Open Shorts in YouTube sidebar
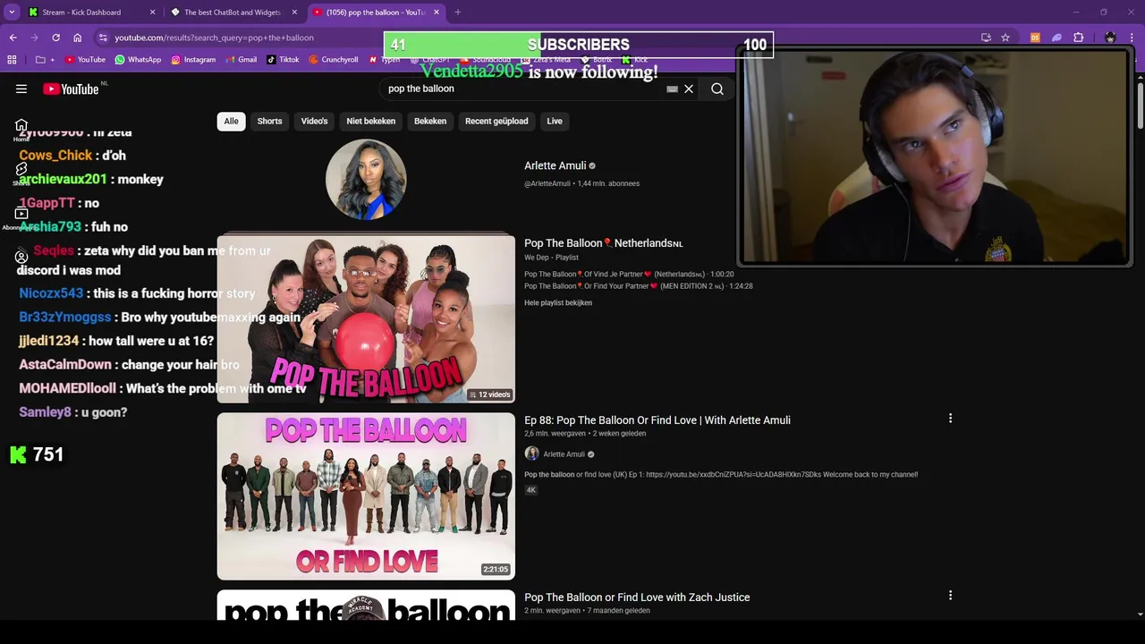This screenshot has height=644, width=1145. point(21,173)
